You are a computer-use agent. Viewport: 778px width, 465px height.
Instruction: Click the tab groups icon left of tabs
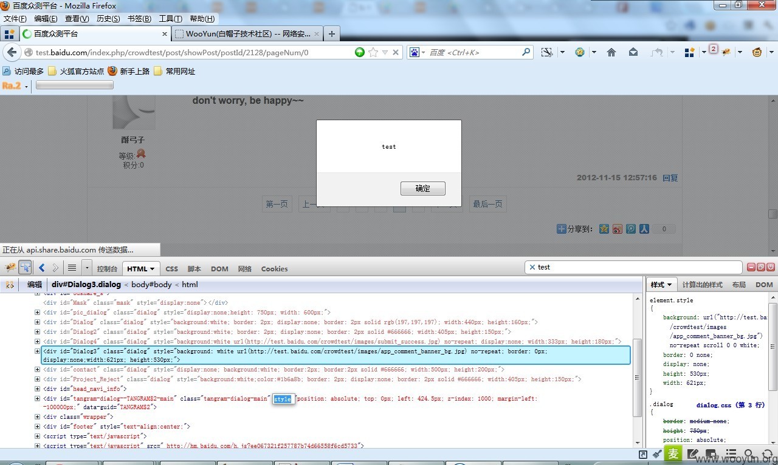(x=9, y=34)
